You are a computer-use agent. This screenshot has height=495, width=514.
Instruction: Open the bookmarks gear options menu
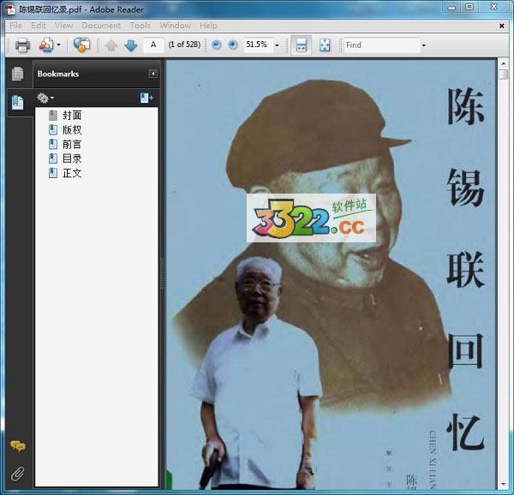coord(45,98)
